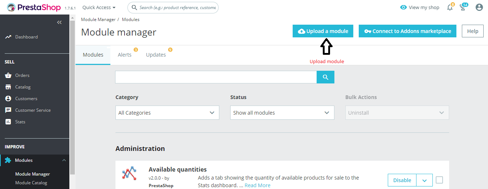
Task: Open the Status filter dropdown
Action: point(282,113)
